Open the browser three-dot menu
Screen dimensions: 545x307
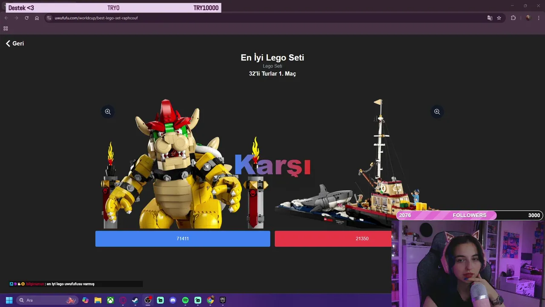[539, 18]
